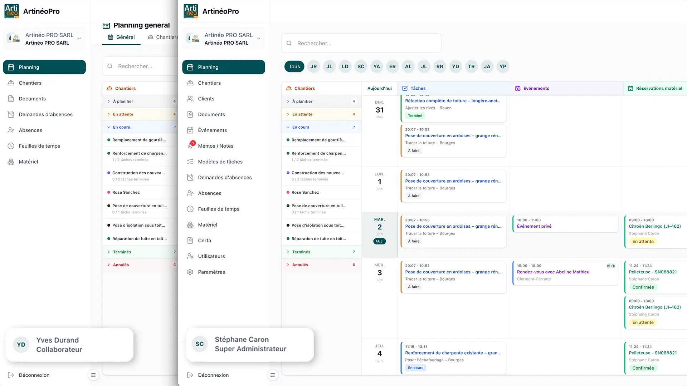
Task: Open Chantiers in the administrator sidebar
Action: point(224,83)
